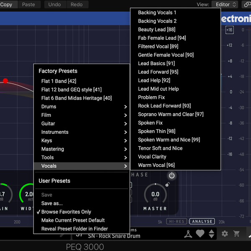The width and height of the screenshot is (251, 251).
Task: Choose Reveal Preset Folder in Finder
Action: 82,229
